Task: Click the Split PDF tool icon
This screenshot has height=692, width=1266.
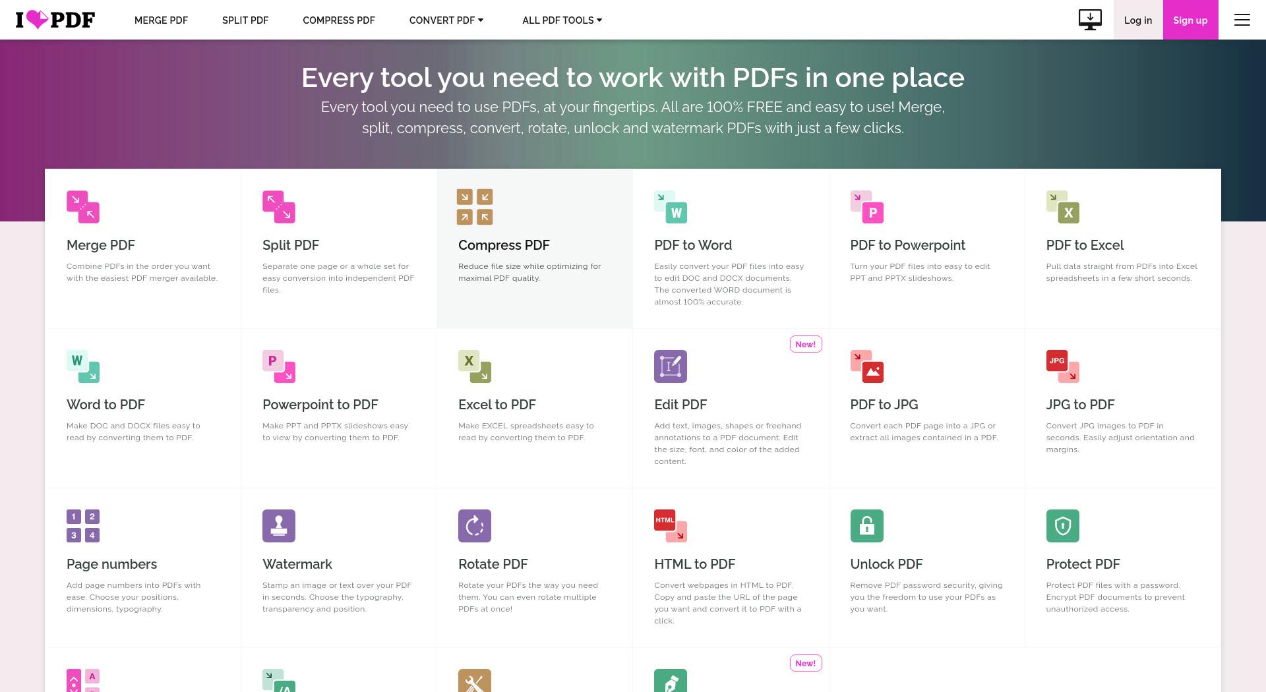Action: pos(279,207)
